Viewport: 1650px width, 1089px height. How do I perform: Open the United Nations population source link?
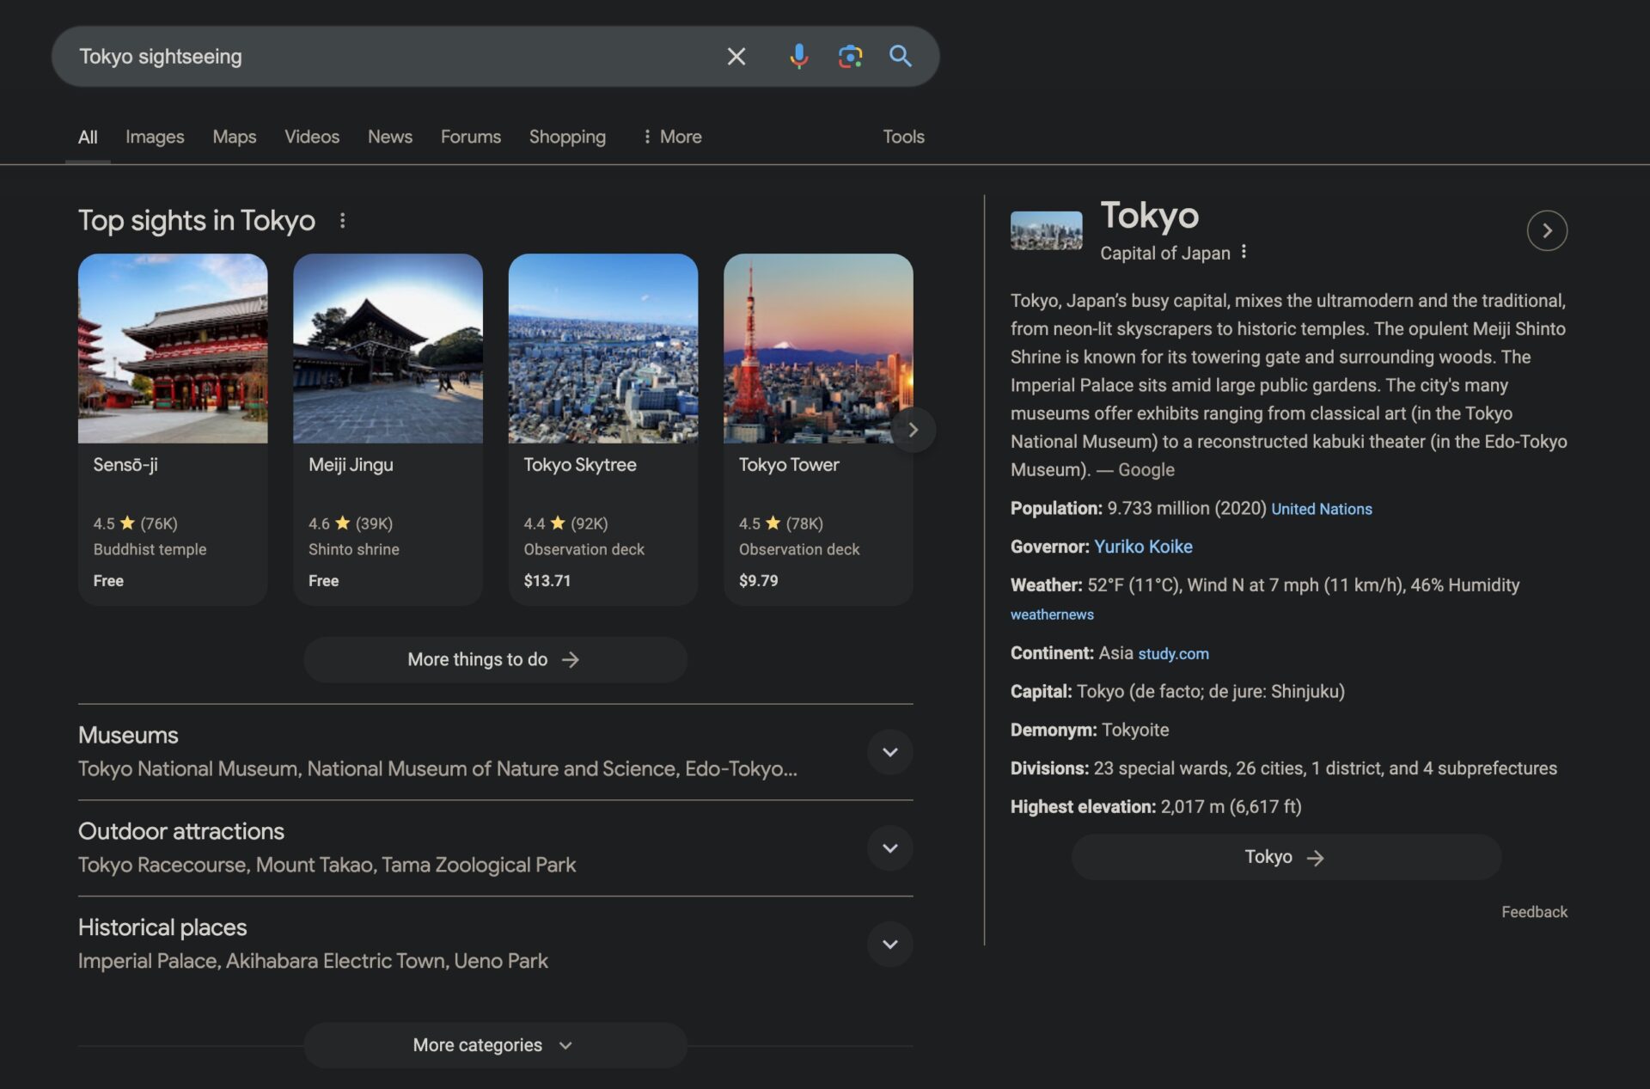point(1321,509)
